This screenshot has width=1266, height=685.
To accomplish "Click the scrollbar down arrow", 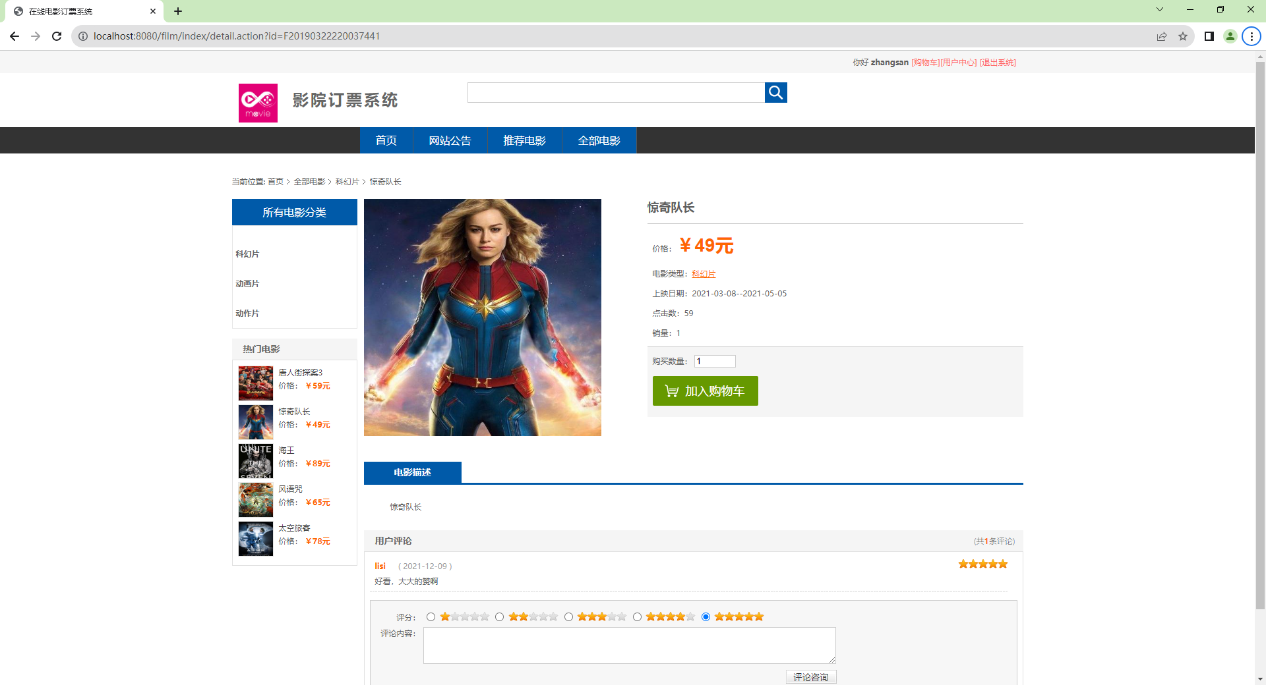I will 1260,679.
